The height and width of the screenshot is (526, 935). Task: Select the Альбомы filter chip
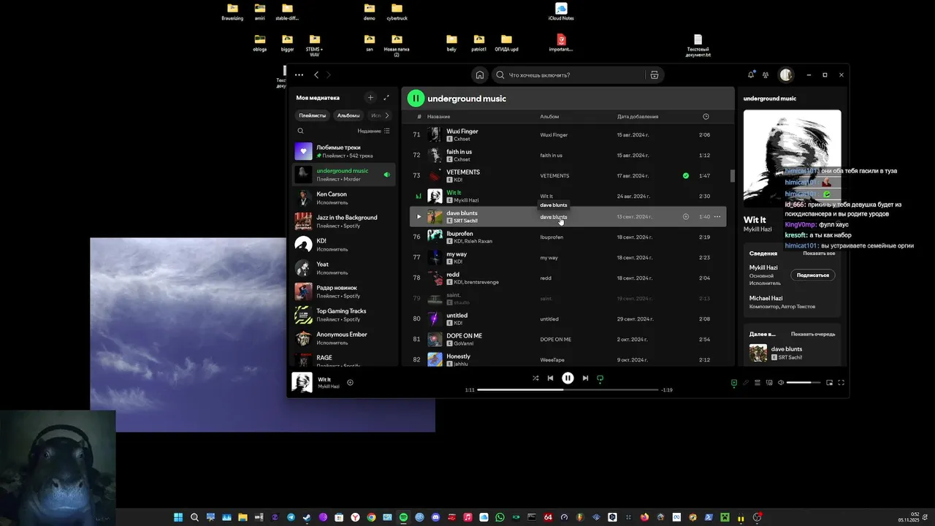[x=348, y=115]
